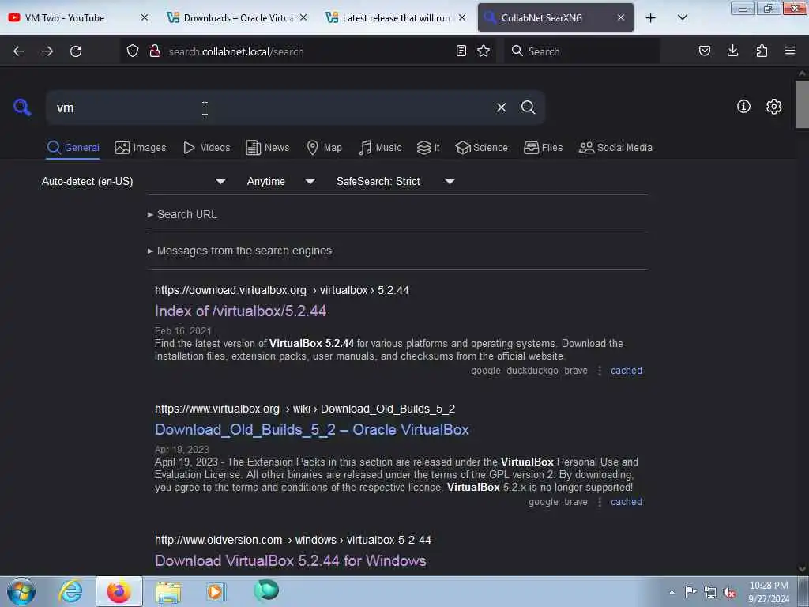The width and height of the screenshot is (809, 607).
Task: Switch to Downloads – Oracle VirtualBox tab
Action: click(239, 17)
